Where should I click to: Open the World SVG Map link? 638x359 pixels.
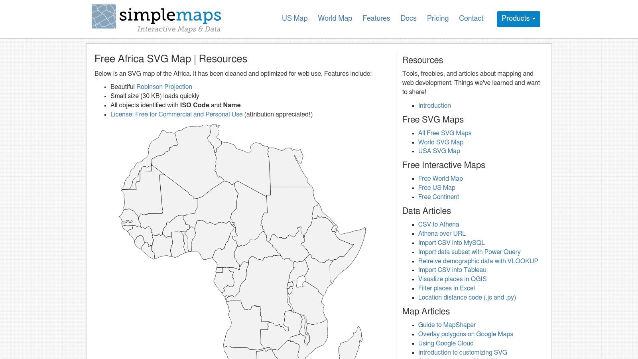(441, 142)
